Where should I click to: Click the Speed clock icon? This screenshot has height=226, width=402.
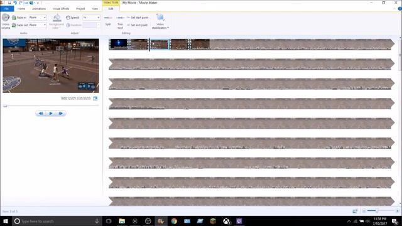[68, 18]
